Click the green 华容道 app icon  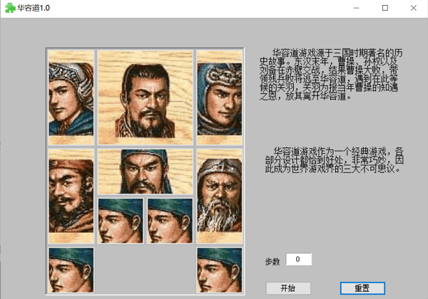point(10,8)
